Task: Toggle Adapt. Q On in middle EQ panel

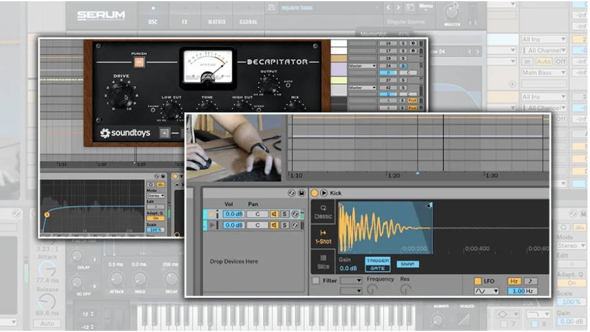Action: (156, 218)
